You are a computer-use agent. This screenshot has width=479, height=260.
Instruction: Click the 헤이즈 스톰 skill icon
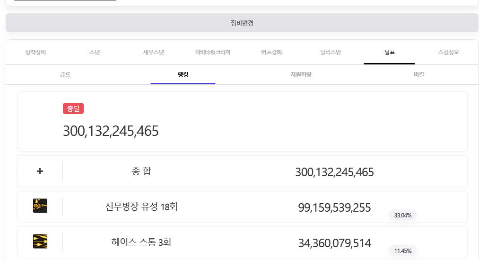[x=40, y=242]
